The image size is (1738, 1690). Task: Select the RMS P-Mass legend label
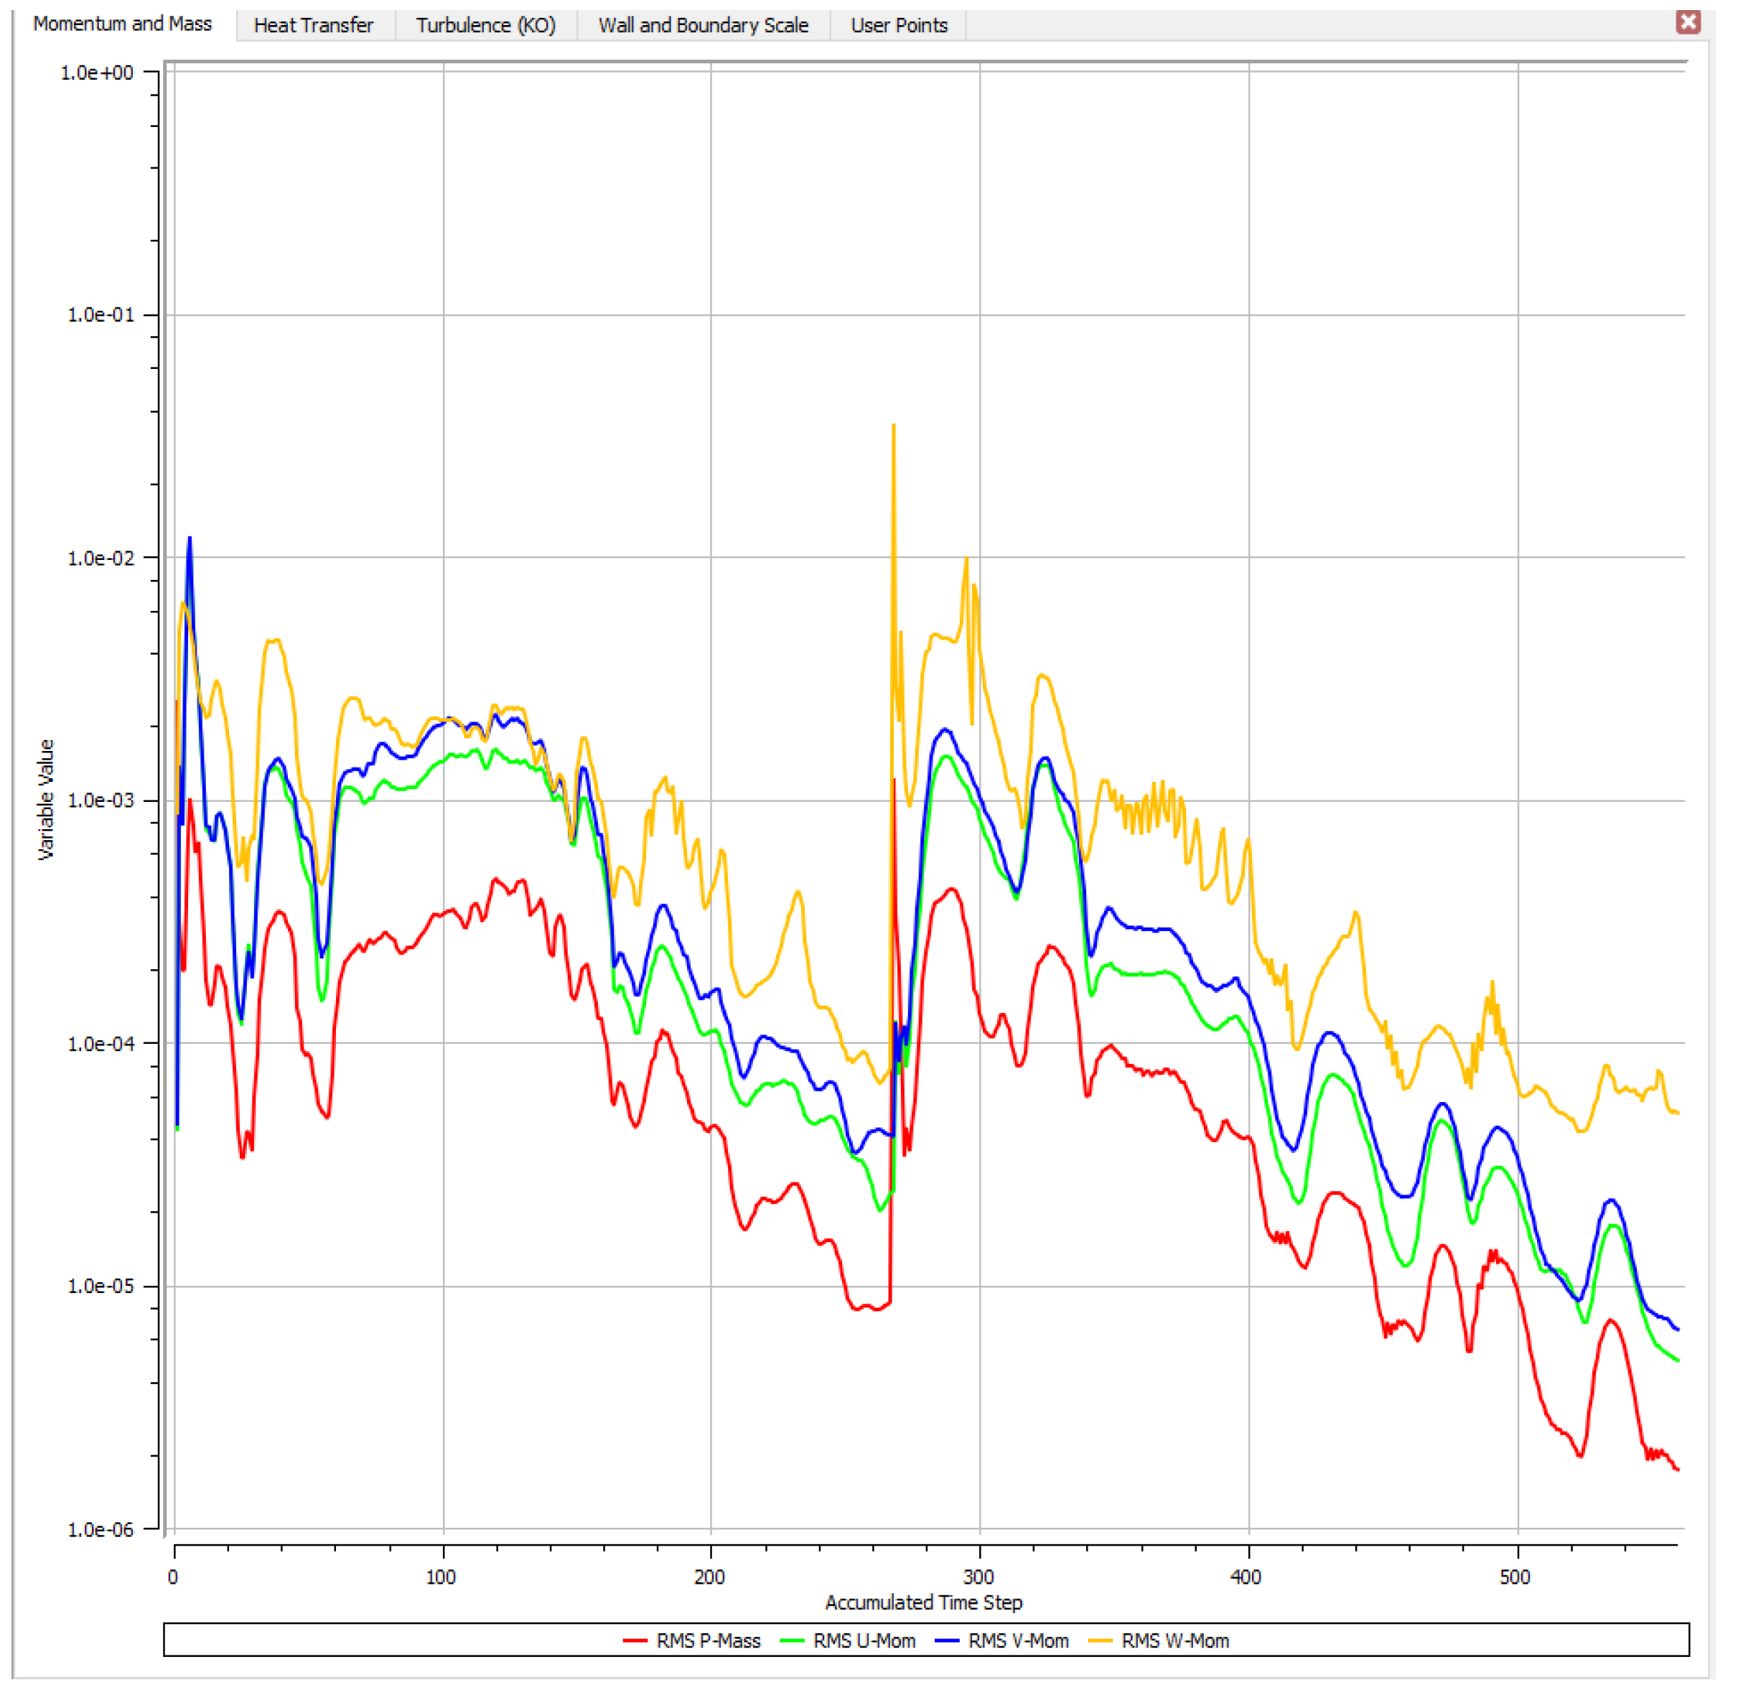(709, 1641)
